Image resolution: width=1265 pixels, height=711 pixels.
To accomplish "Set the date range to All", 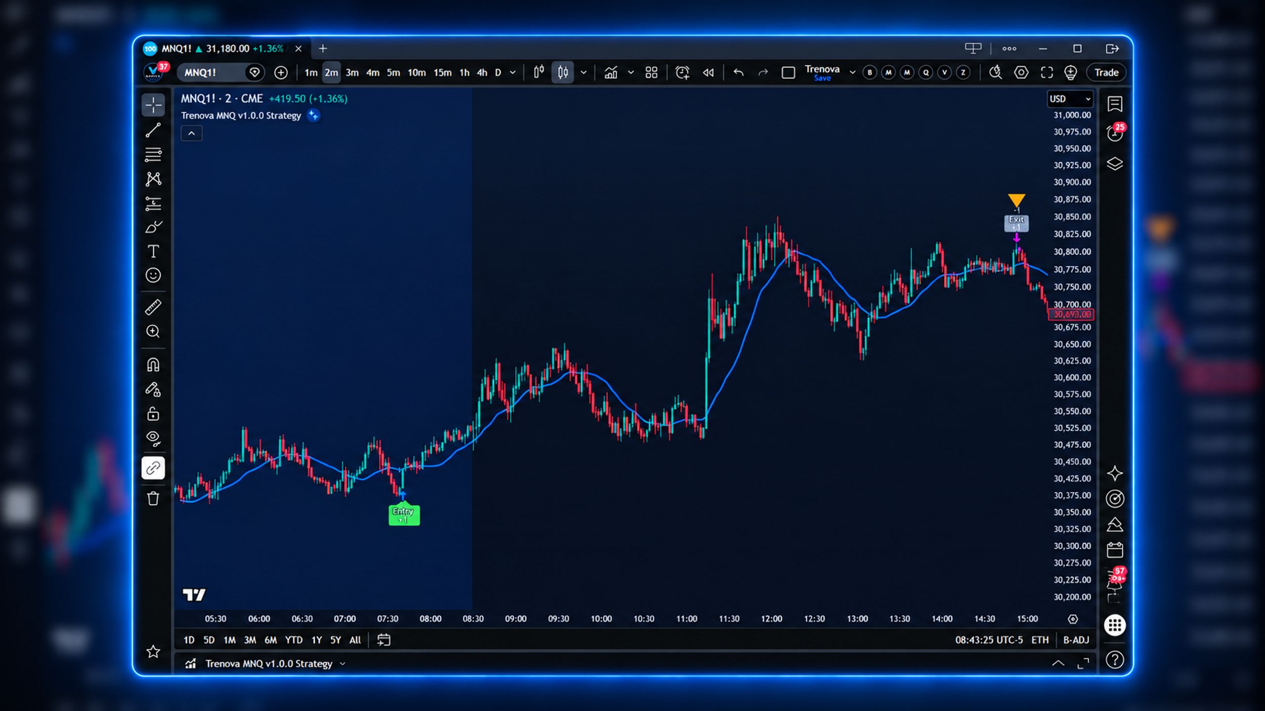I will tap(355, 640).
